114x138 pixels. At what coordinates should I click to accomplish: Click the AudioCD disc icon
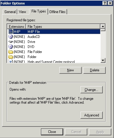click(11, 37)
